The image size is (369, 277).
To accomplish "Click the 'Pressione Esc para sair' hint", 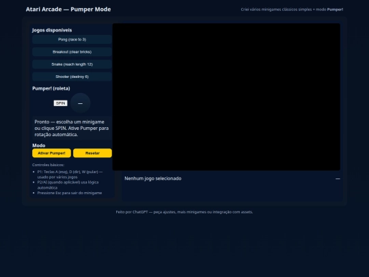I will pos(70,193).
